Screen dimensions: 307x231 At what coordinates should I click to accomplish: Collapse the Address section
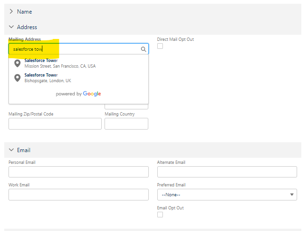point(11,27)
